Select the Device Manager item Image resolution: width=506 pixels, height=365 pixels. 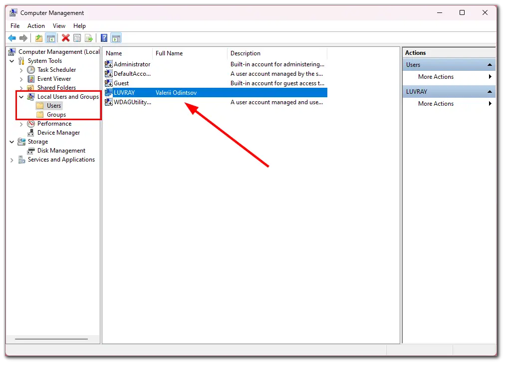[x=58, y=133]
